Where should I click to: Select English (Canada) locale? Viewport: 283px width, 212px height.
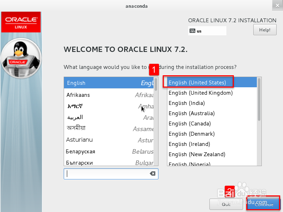[190, 124]
